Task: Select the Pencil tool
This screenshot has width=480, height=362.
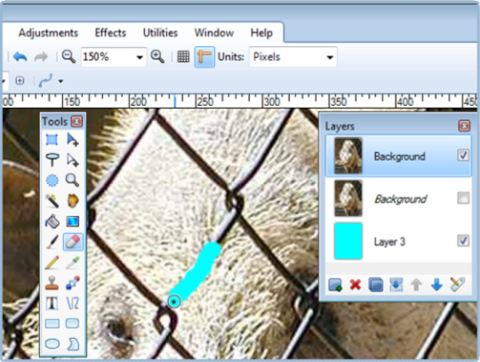Action: [x=52, y=262]
